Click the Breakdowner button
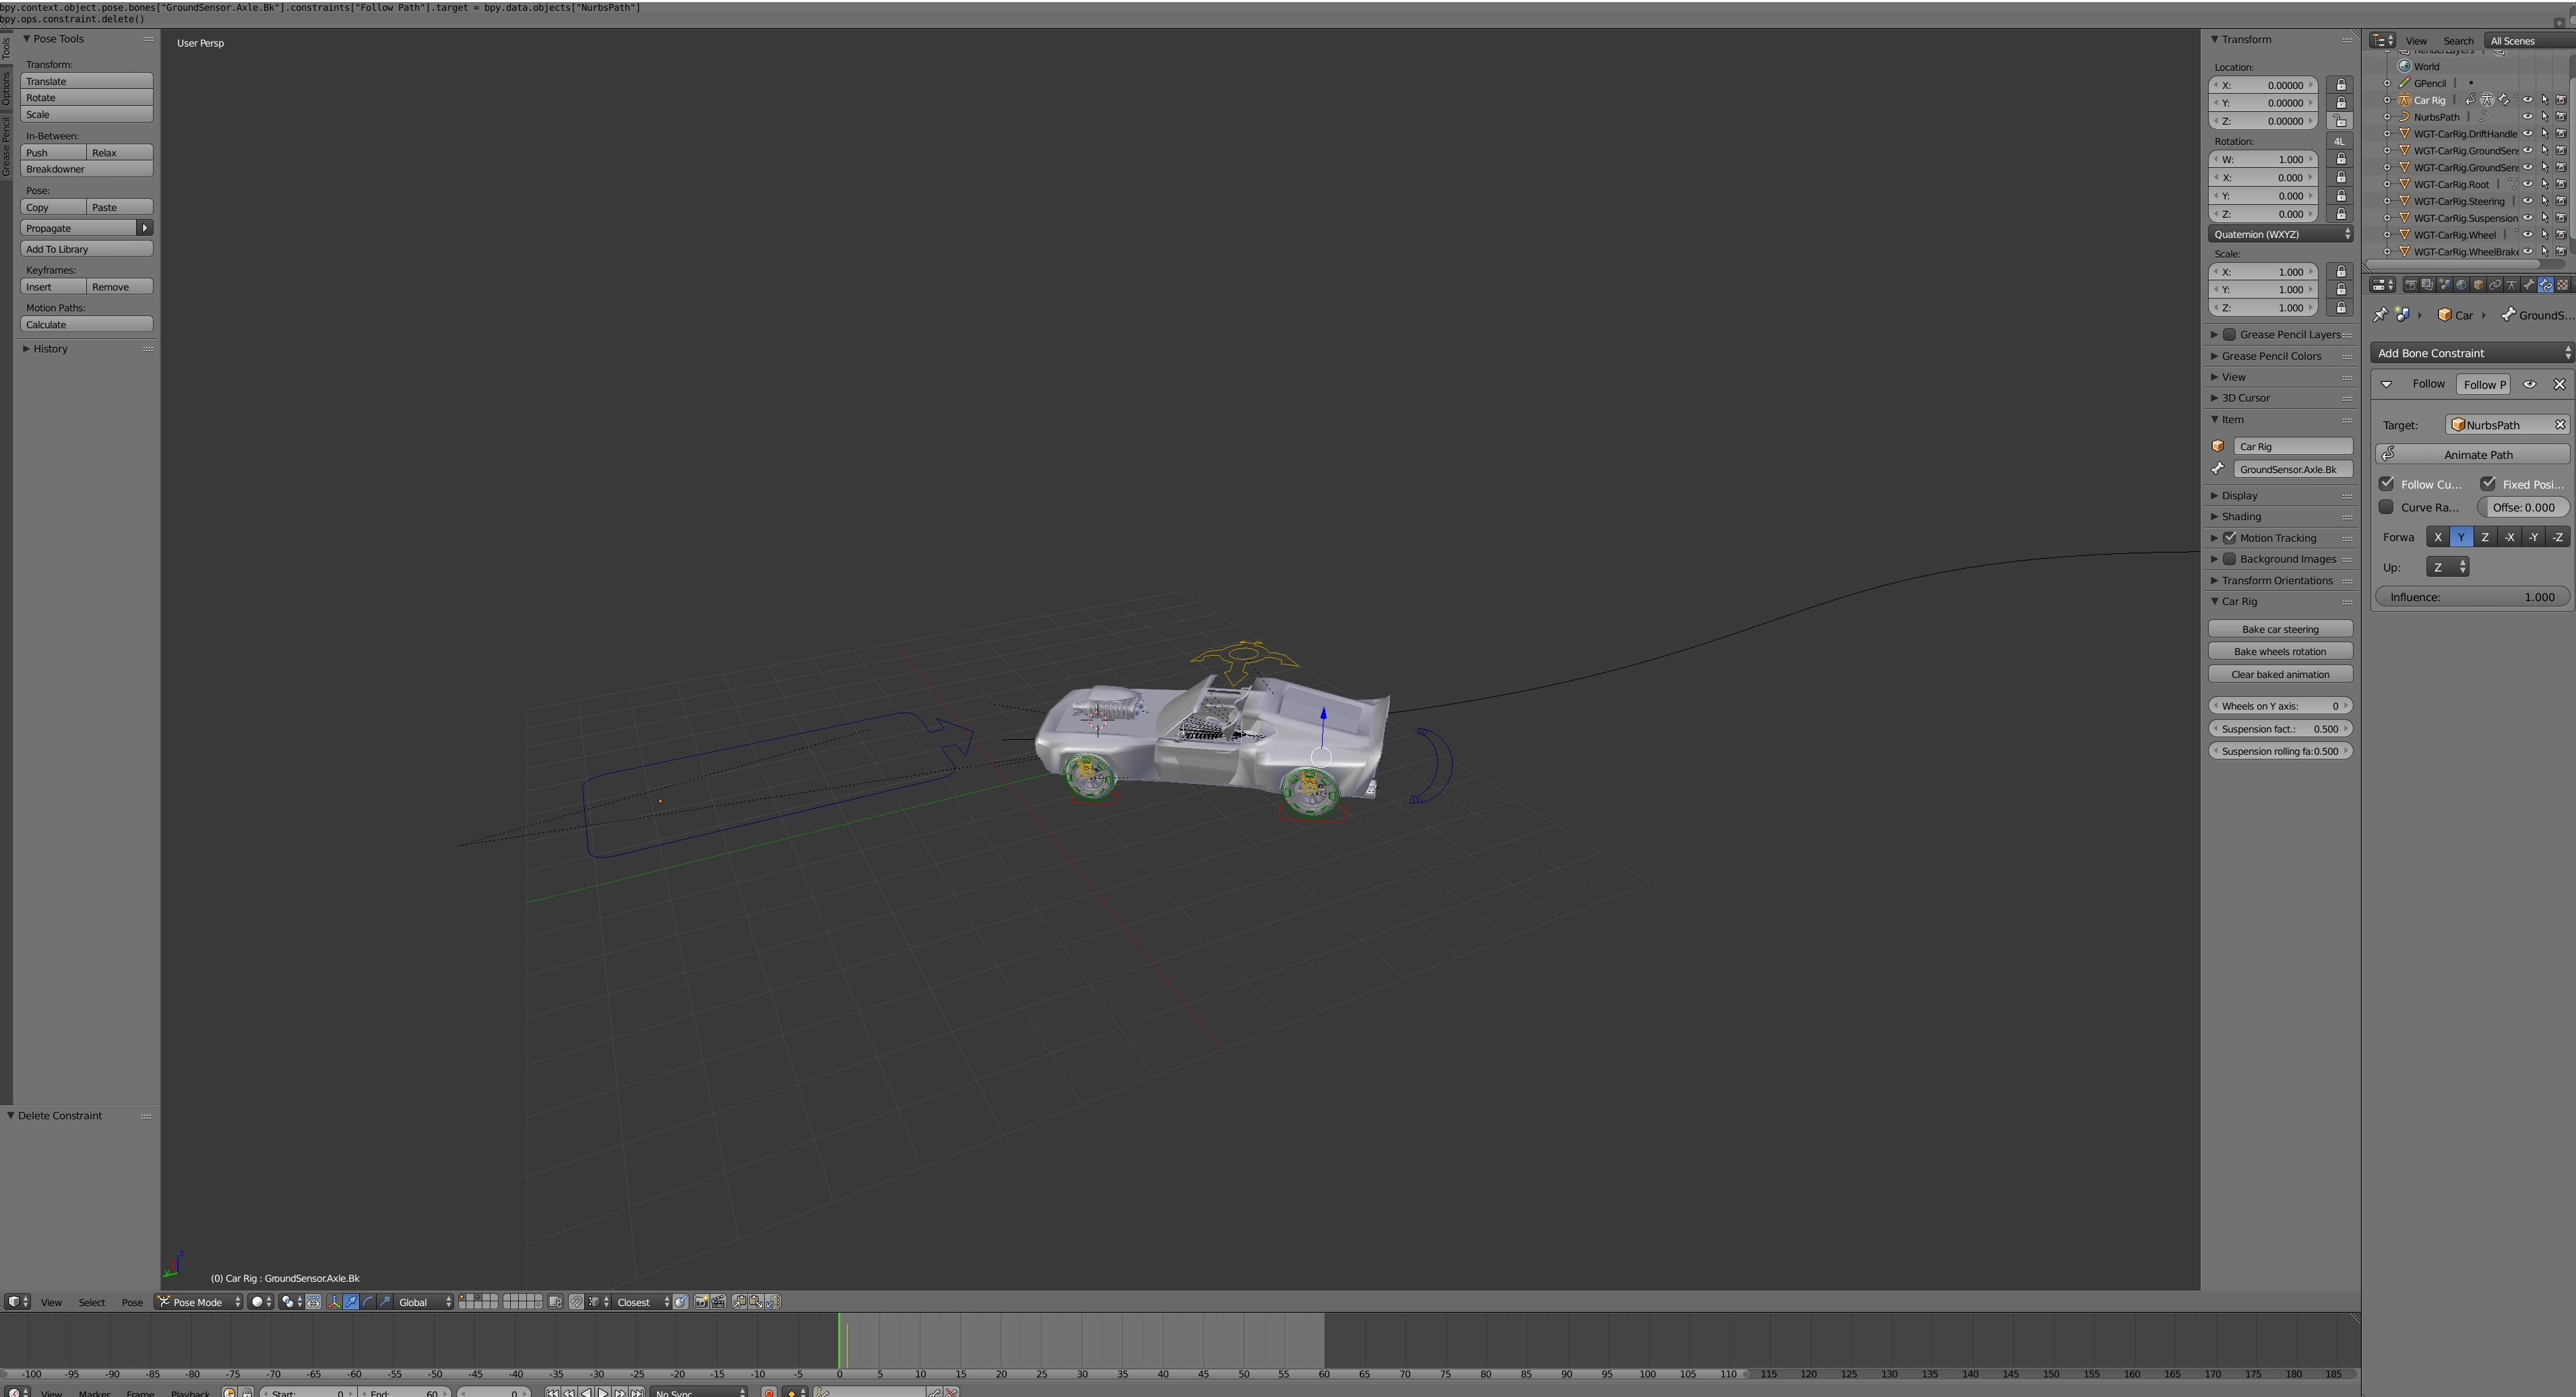 click(x=86, y=169)
